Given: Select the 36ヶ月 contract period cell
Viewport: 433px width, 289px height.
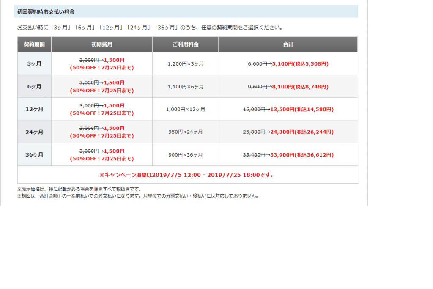Looking at the screenshot, I should (34, 155).
